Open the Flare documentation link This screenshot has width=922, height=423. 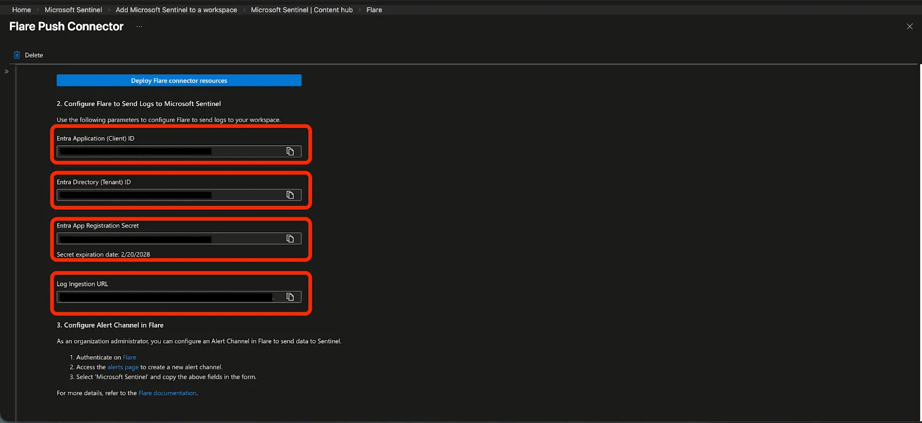[x=167, y=393]
